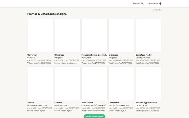This screenshot has width=189, height=118.
Task: Open U Express catalogue ending 05/07/2026
Action: coord(67,35)
